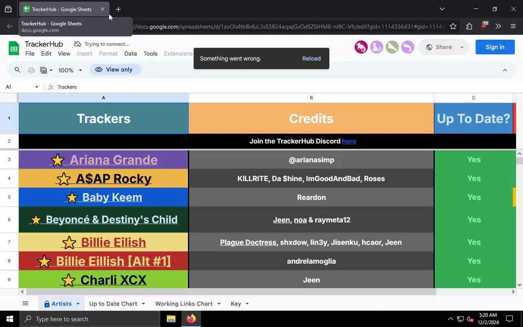
Task: Click the Share button
Action: tap(439, 47)
